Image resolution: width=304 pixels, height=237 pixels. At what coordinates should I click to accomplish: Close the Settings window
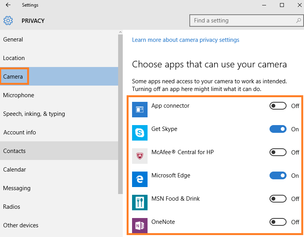click(x=299, y=5)
